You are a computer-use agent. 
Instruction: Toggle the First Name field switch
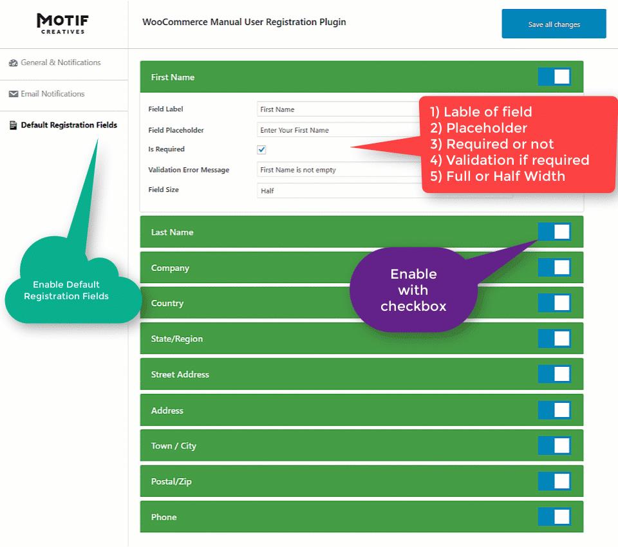554,77
